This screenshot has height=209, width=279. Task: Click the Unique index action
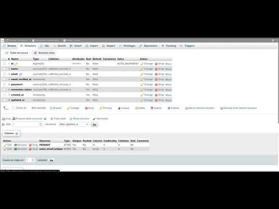(x=123, y=108)
